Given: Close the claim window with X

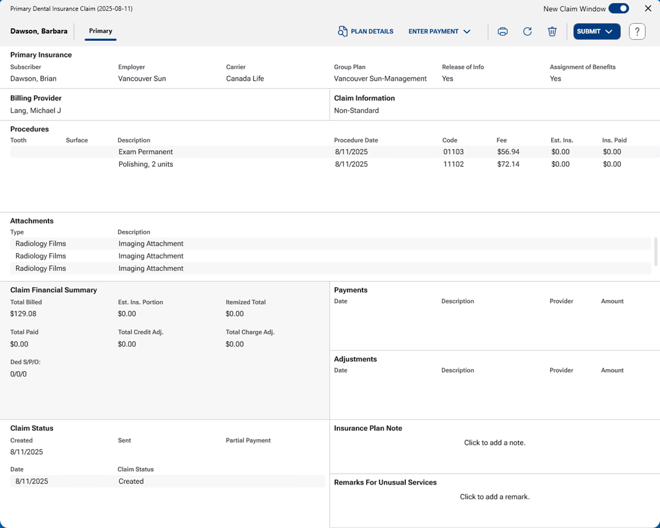Looking at the screenshot, I should 648,9.
